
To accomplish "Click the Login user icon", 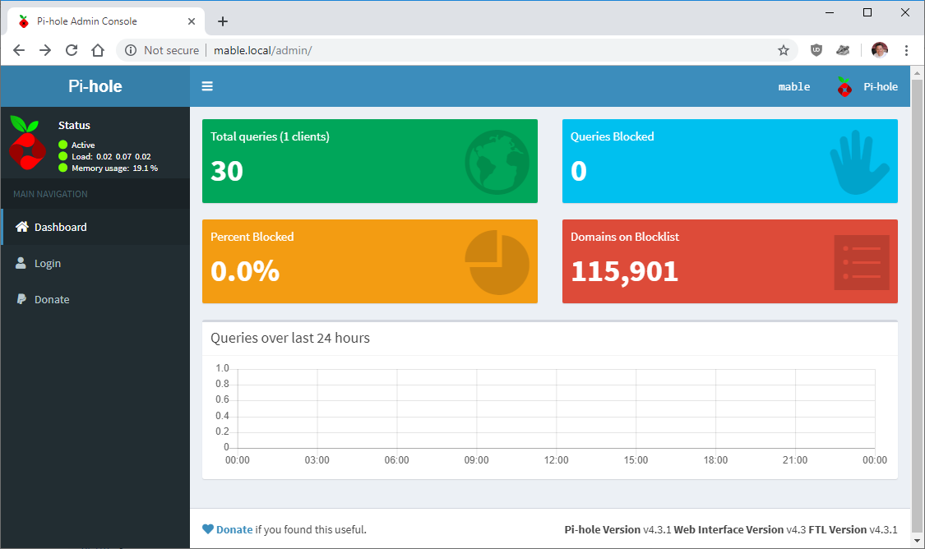I will (21, 263).
